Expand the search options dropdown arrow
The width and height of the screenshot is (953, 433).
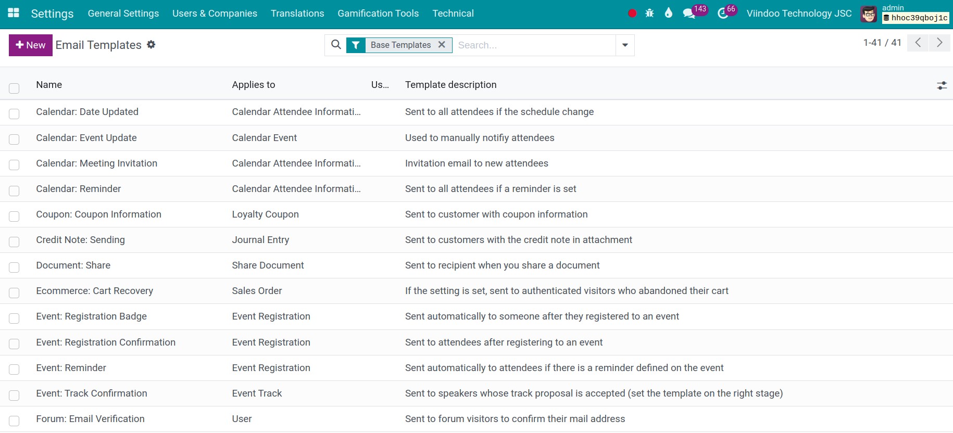[x=625, y=45]
